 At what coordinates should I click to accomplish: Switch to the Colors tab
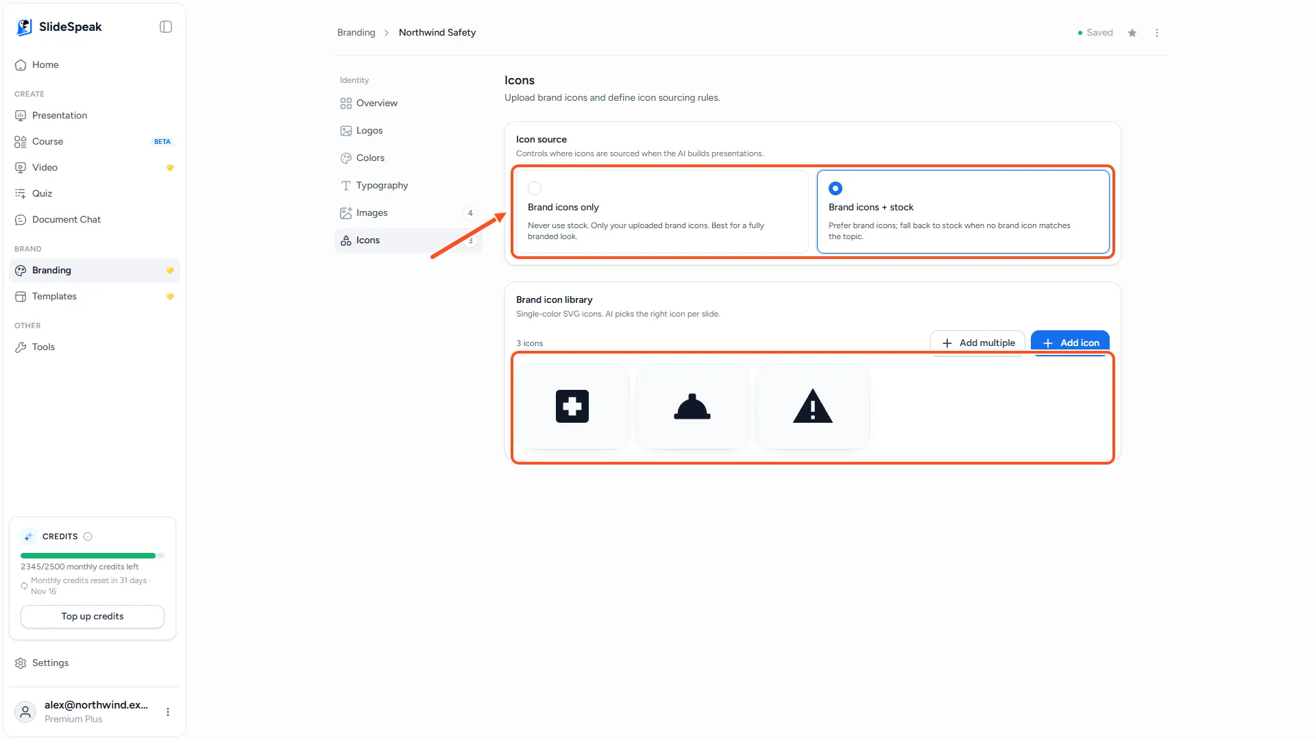409,158
